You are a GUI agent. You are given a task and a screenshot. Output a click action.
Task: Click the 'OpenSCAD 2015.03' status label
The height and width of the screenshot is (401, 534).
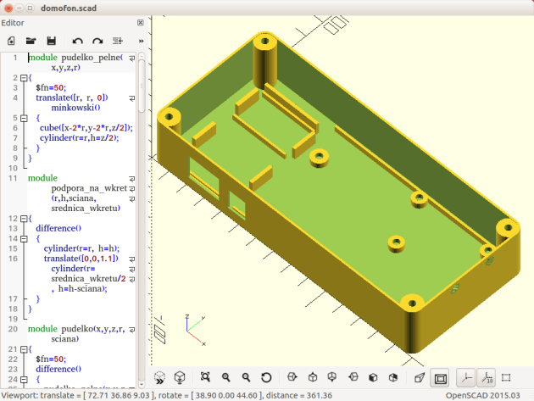(482, 396)
